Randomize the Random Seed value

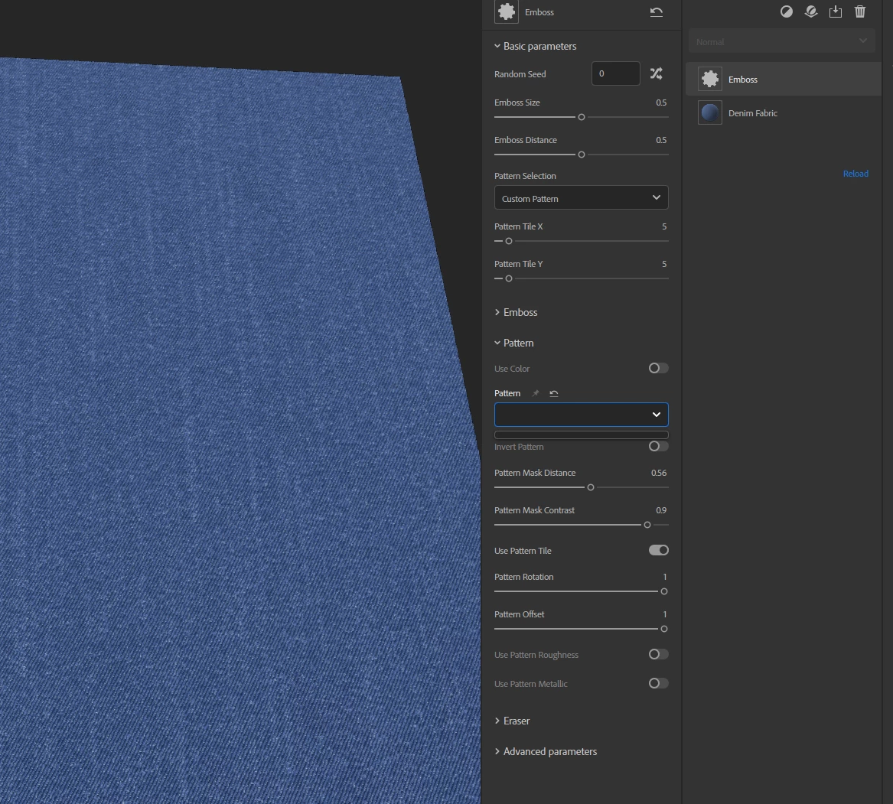click(x=656, y=73)
